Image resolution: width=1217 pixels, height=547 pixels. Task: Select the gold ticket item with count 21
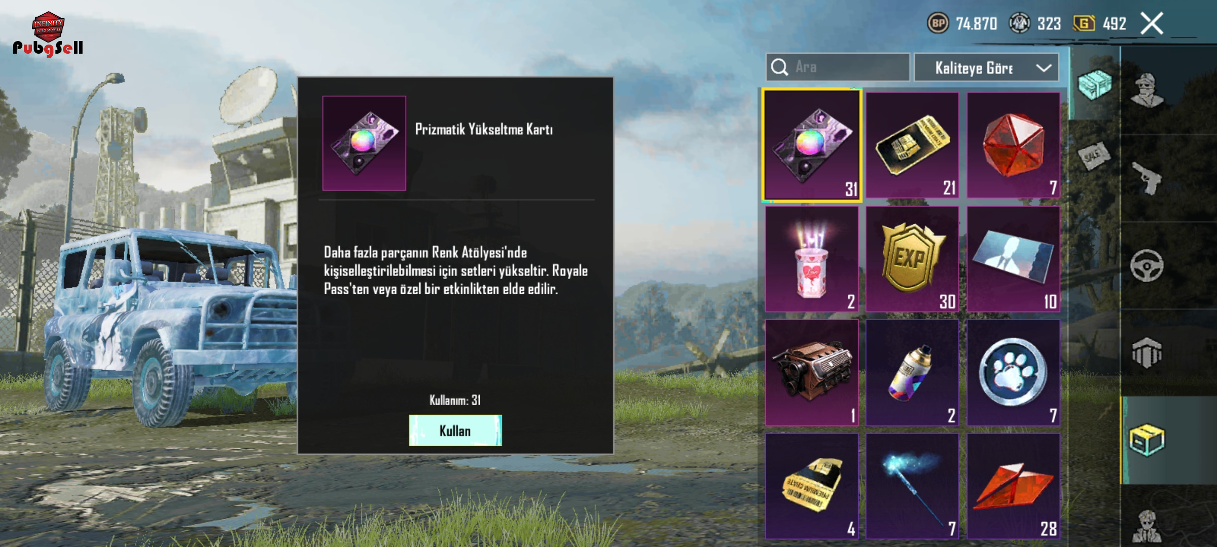912,145
